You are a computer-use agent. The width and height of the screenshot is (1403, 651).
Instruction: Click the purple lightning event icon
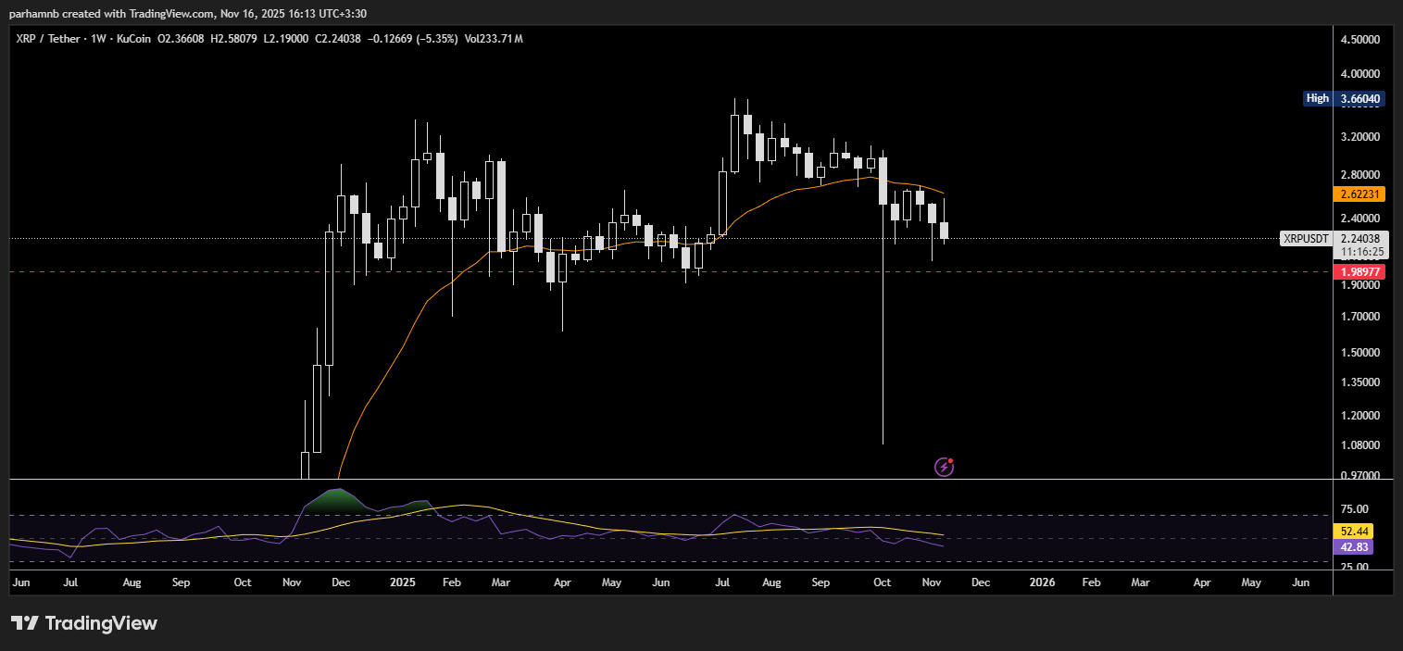pos(944,467)
